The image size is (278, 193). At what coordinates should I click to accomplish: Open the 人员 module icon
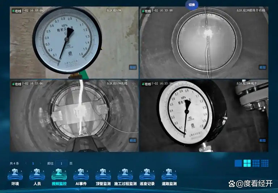coord(37,174)
